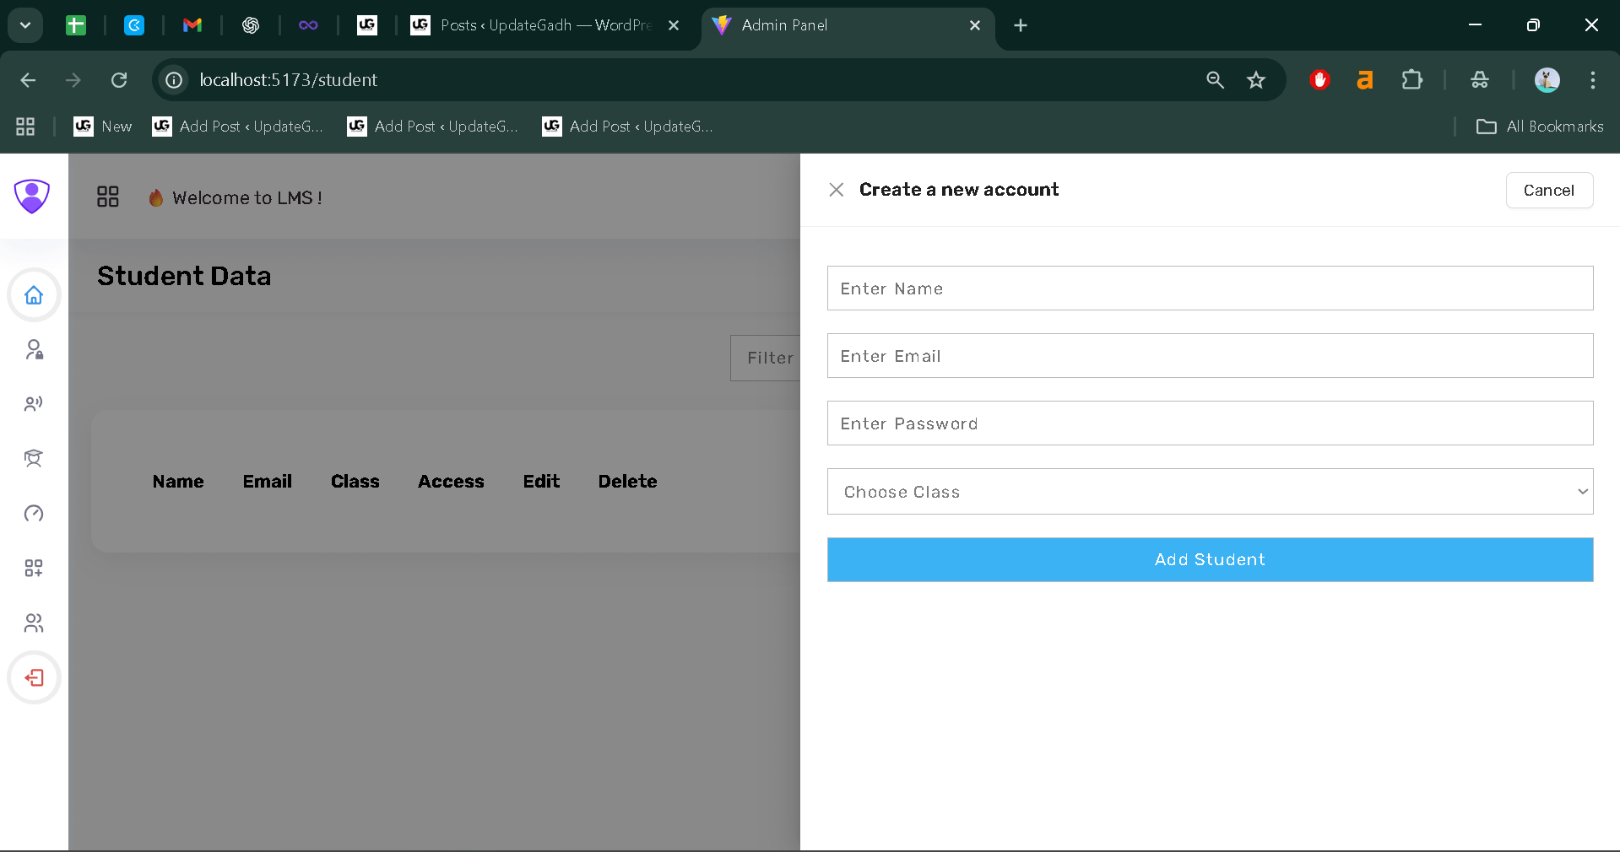
Task: Open the Home dashboard icon in sidebar
Action: point(34,295)
